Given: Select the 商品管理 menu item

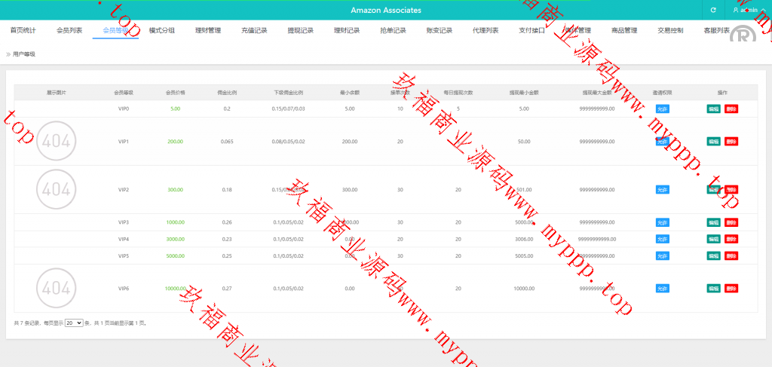Looking at the screenshot, I should [624, 31].
